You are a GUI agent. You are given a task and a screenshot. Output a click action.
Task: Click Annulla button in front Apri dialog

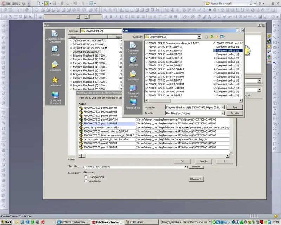[235, 113]
